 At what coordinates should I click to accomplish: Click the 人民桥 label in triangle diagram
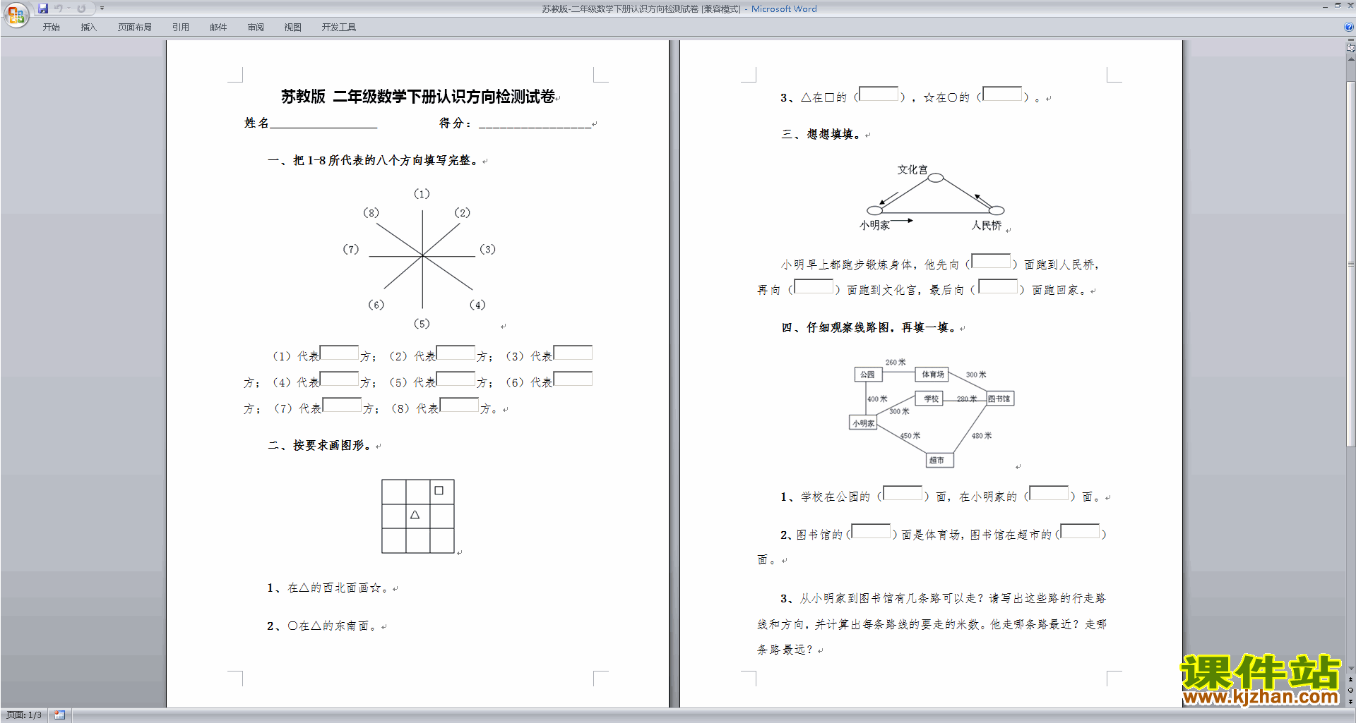coord(987,225)
